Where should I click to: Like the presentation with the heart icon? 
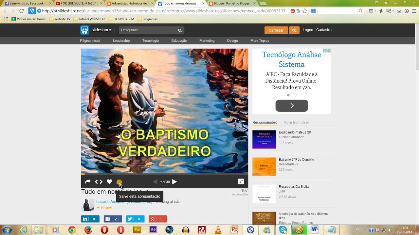(x=110, y=182)
